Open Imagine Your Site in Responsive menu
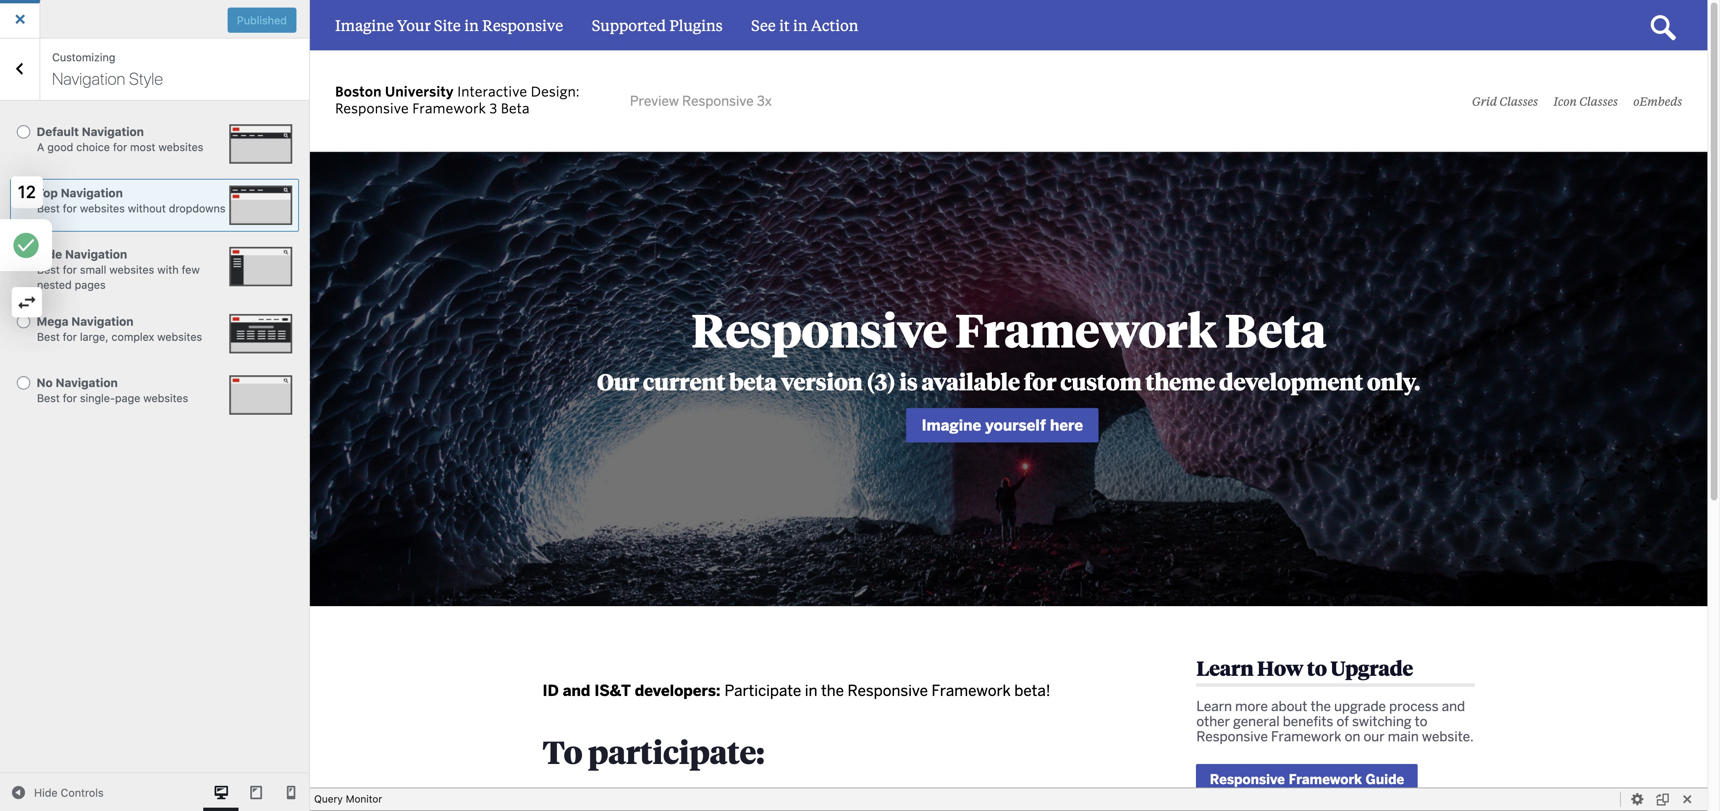Screen dimensions: 1720x811 click(449, 25)
